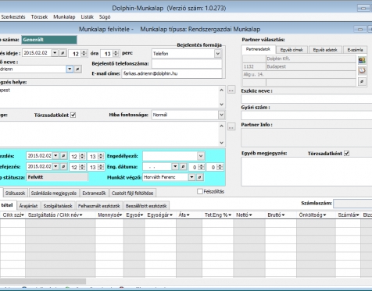Click the pin icon next to start date
This screenshot has width=372, height=291.
coord(63,156)
